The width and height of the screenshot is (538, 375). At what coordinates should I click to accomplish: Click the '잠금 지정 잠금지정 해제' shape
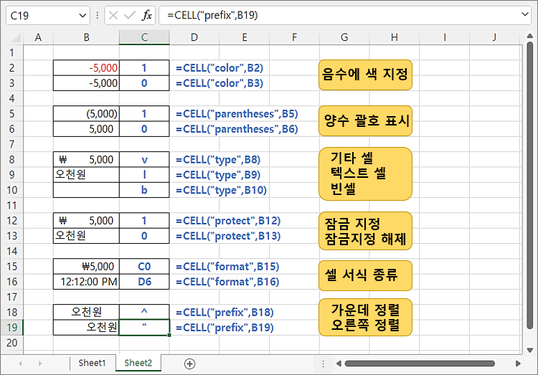365,231
